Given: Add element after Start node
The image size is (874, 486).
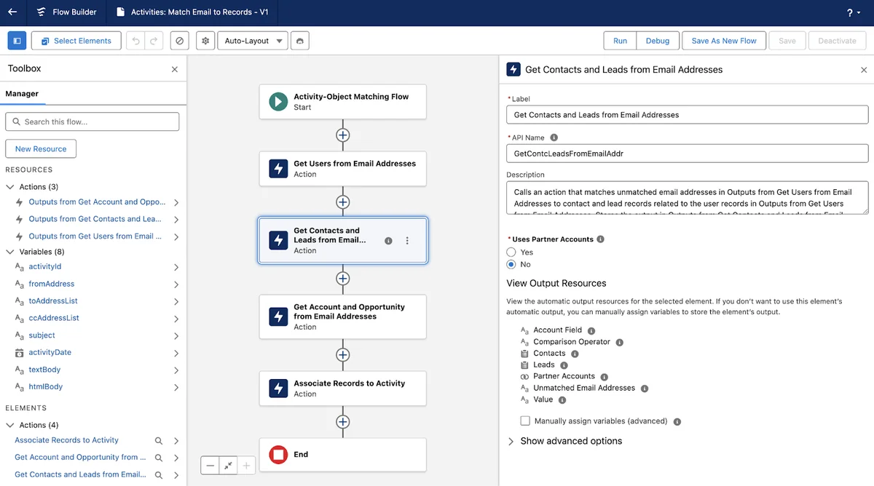Looking at the screenshot, I should [x=343, y=135].
